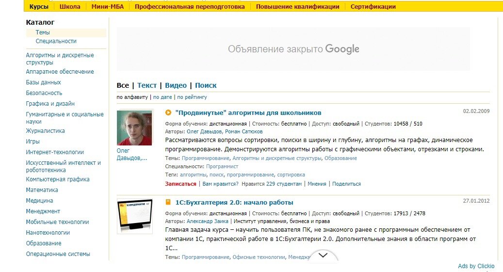Switch the catalog to Специальности
This screenshot has width=503, height=272.
[56, 41]
